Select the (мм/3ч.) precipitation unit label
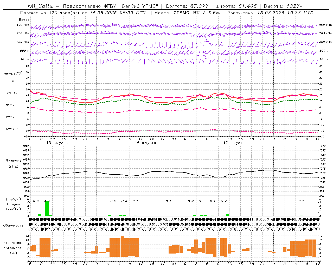Screen dimensions: 333x266 pyautogui.click(x=14, y=199)
